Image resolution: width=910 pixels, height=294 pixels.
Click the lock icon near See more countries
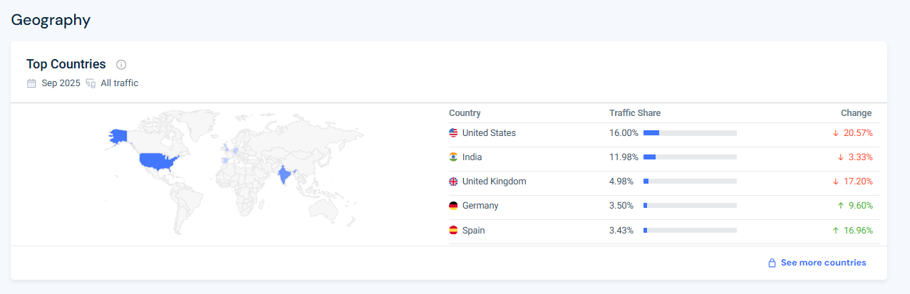[772, 263]
